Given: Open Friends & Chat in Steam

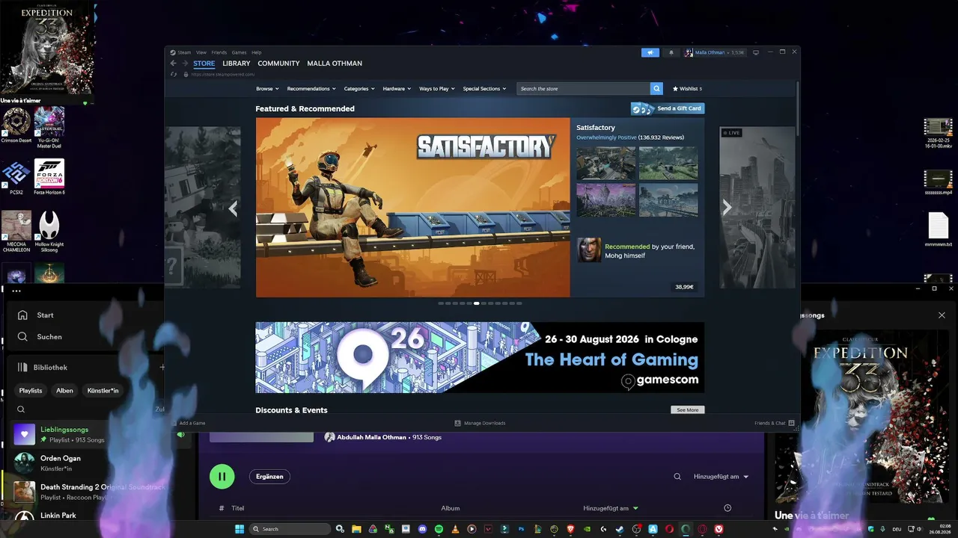Looking at the screenshot, I should click(774, 423).
